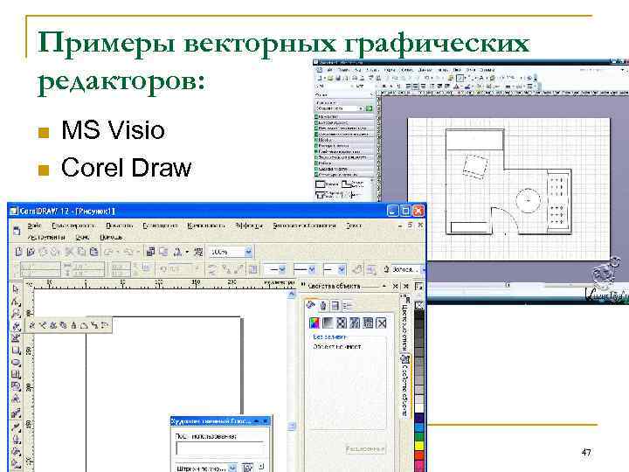
Task: Open start arrowhead dropdown in property bar
Action: (x=282, y=269)
